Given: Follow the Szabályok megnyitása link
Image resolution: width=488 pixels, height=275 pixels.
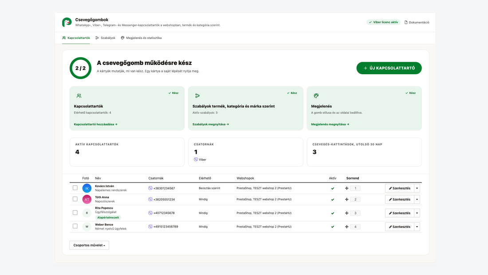Looking at the screenshot, I should tap(211, 124).
